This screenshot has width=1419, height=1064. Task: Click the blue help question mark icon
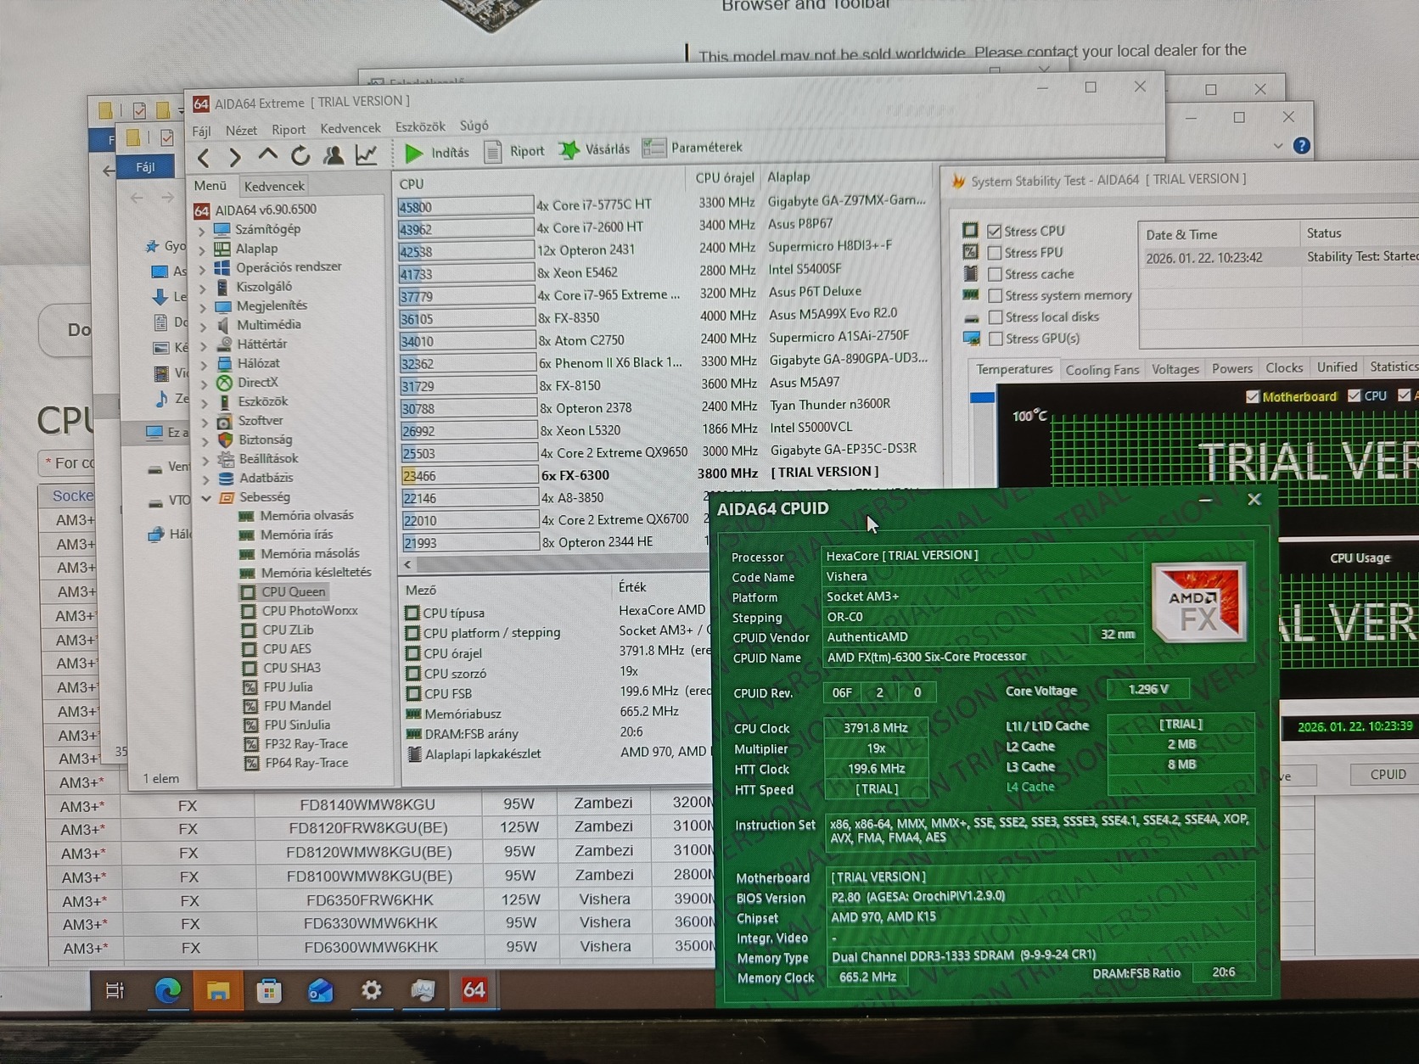pos(1301,146)
